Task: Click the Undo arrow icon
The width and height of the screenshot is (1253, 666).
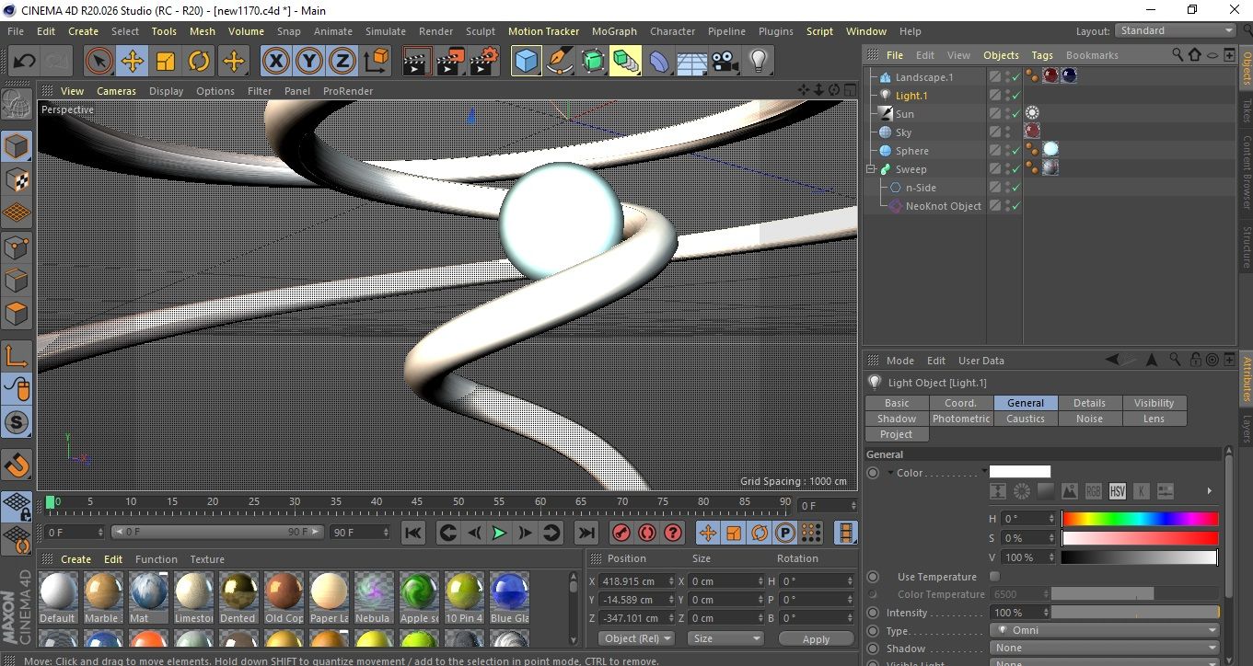Action: click(25, 62)
